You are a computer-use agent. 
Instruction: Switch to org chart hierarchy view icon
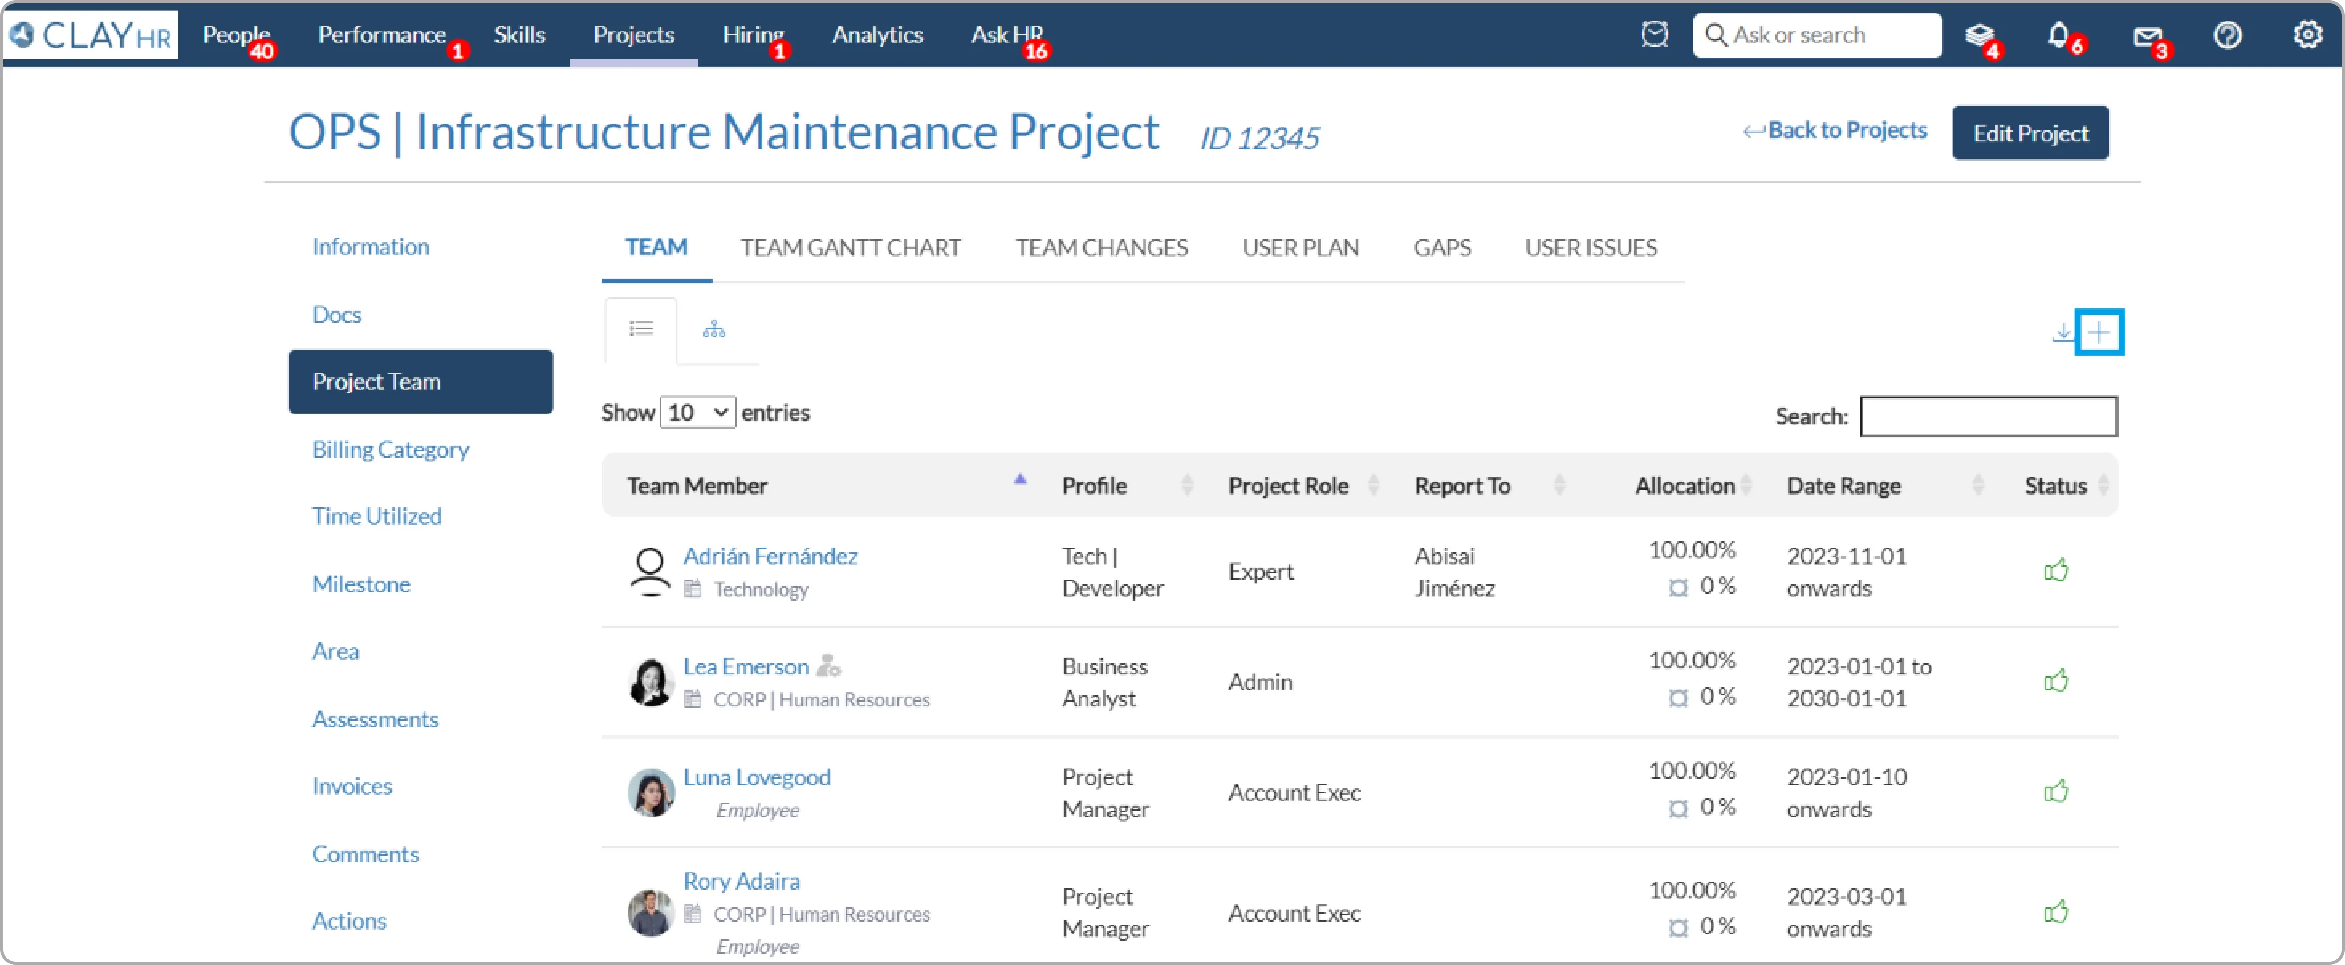[714, 330]
